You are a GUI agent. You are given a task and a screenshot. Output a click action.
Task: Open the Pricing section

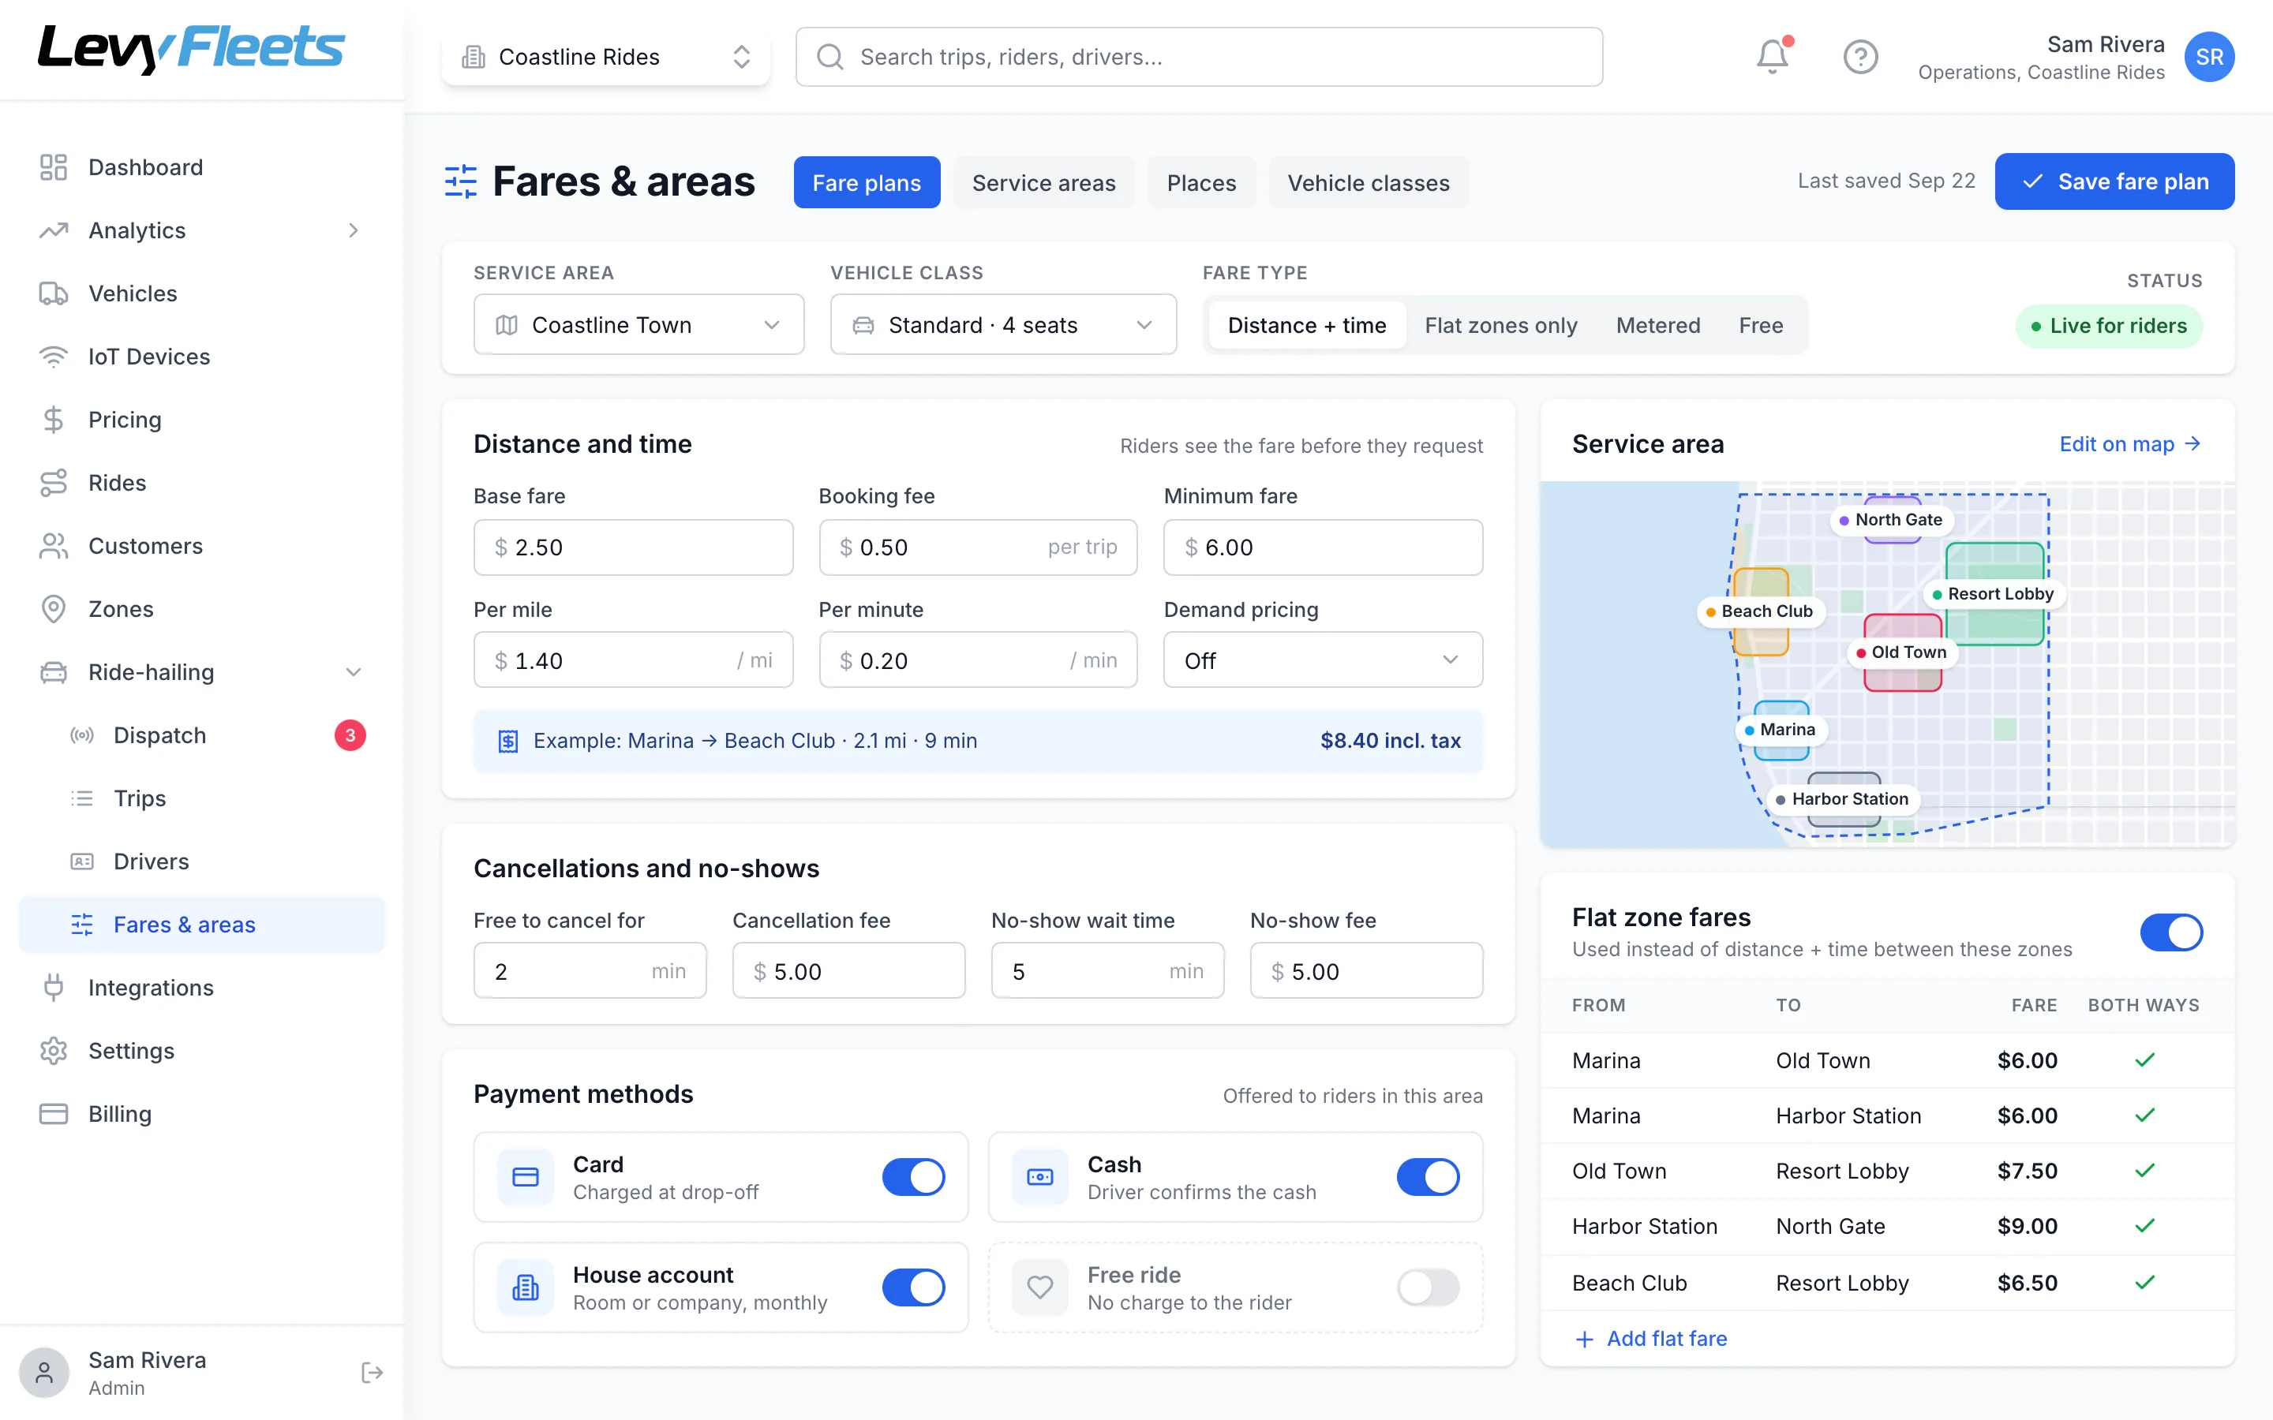[202, 419]
